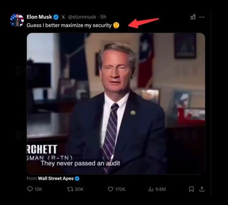This screenshot has height=205, width=228.
Task: Click the "They never passed an audit" caption
Action: coord(80,164)
